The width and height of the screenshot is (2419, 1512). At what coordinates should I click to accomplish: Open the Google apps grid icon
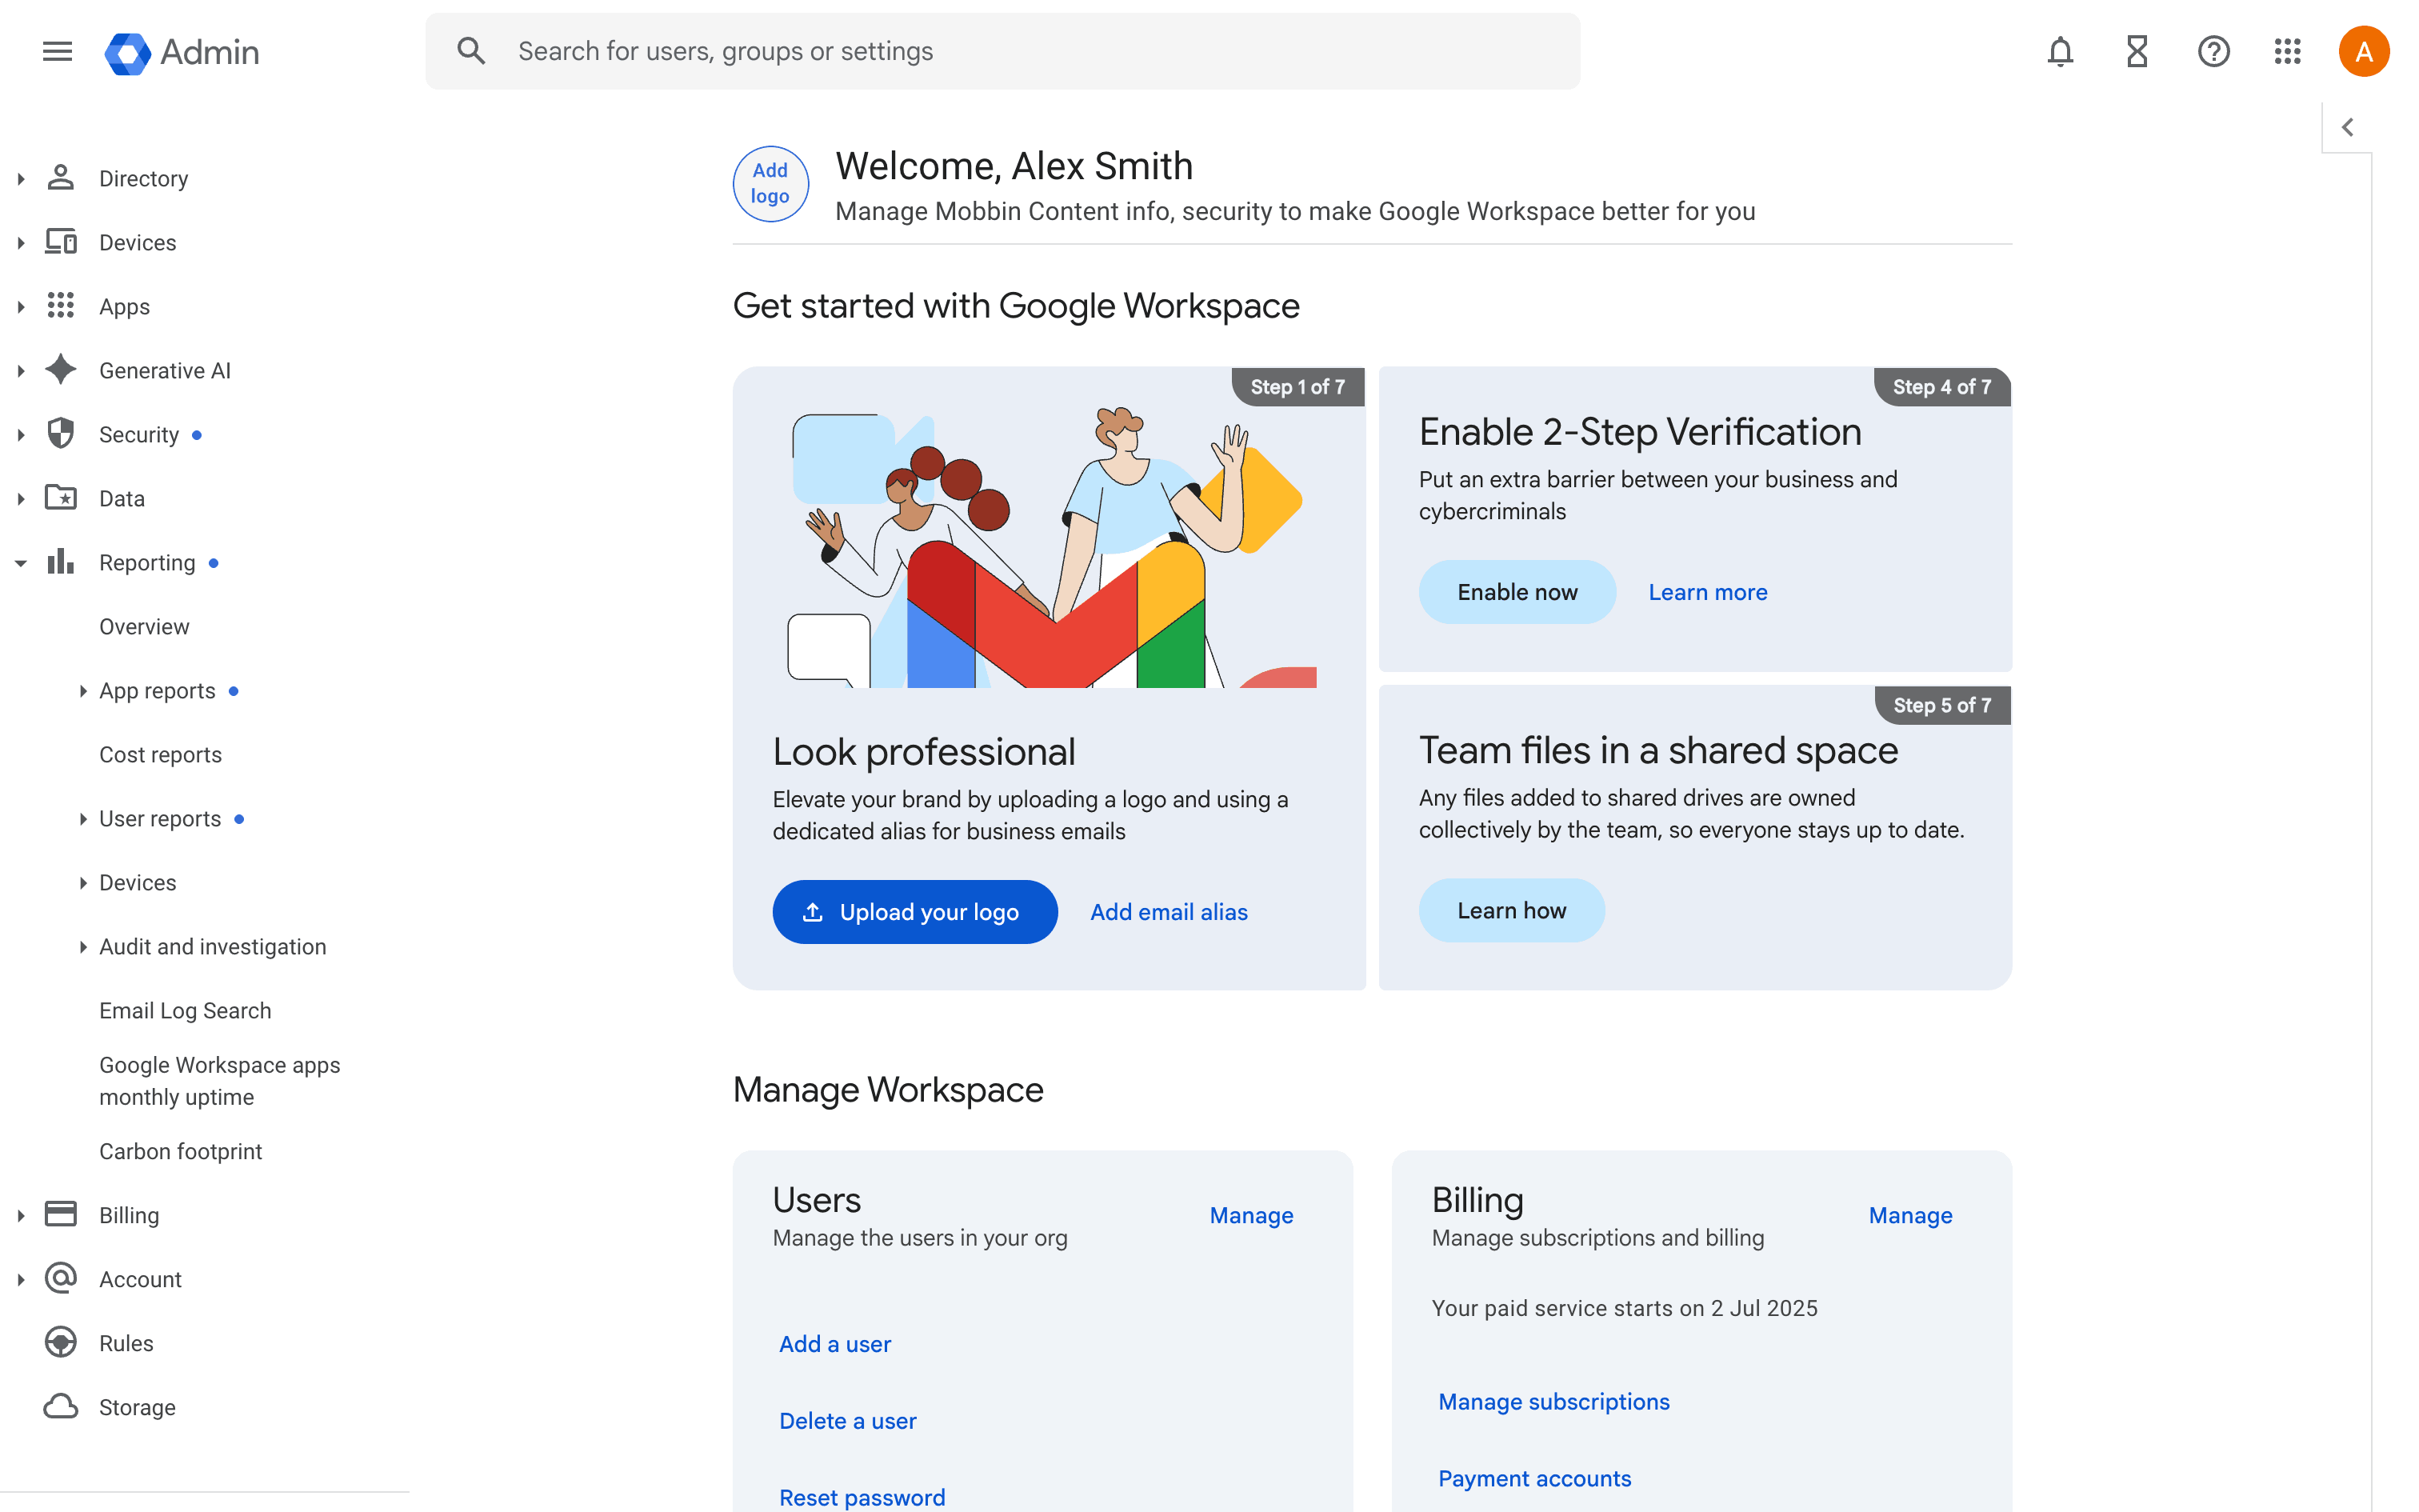click(2287, 51)
